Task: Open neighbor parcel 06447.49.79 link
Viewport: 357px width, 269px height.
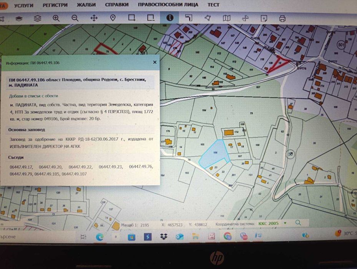Action: click(x=22, y=174)
